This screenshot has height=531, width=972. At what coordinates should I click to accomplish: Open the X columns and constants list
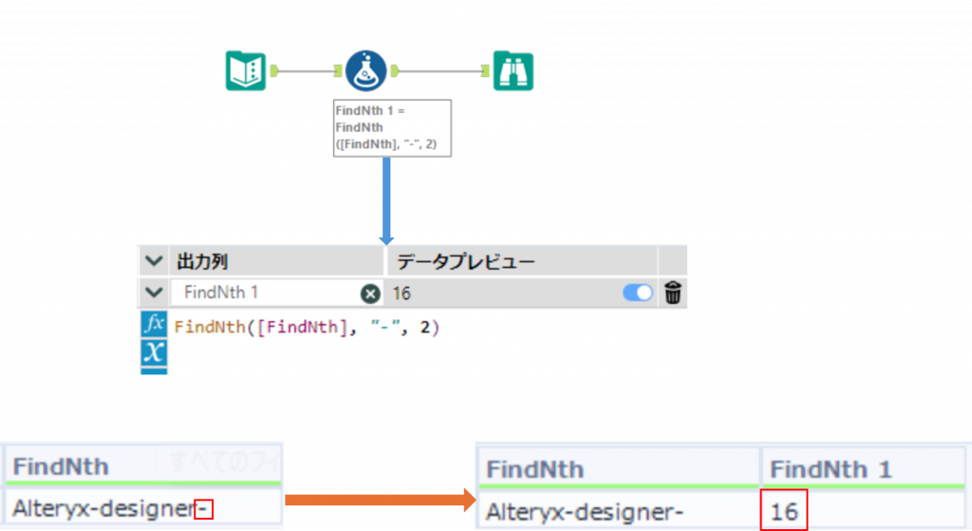[x=153, y=352]
